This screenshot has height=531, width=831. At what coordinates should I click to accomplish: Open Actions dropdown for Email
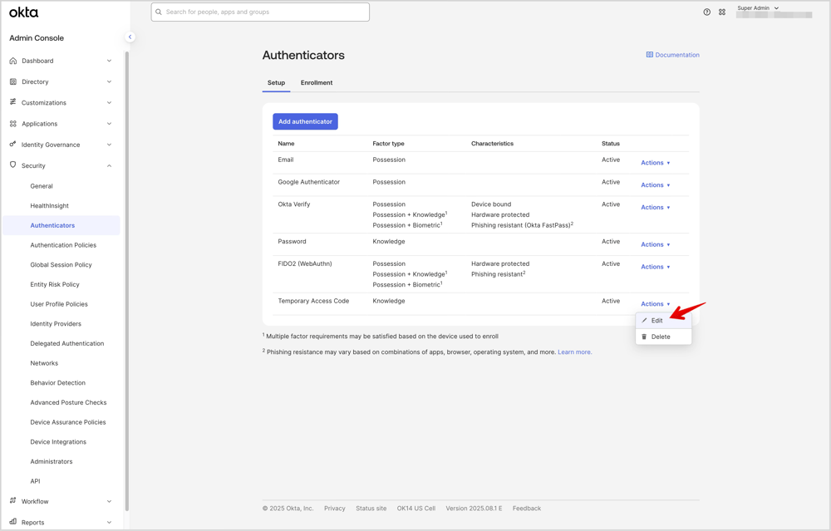point(656,163)
